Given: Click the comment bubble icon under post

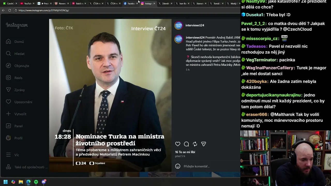Looking at the screenshot, I should (x=186, y=144).
